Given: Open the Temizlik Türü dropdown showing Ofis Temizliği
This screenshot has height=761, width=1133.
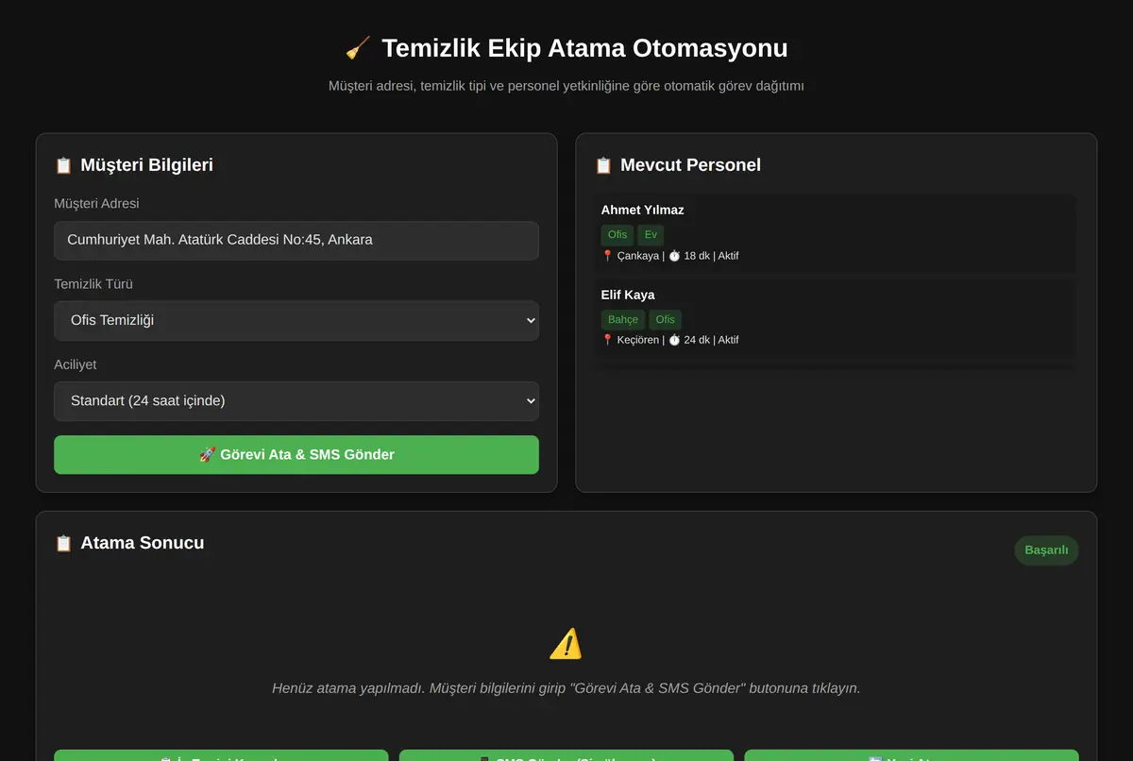Looking at the screenshot, I should coord(296,320).
